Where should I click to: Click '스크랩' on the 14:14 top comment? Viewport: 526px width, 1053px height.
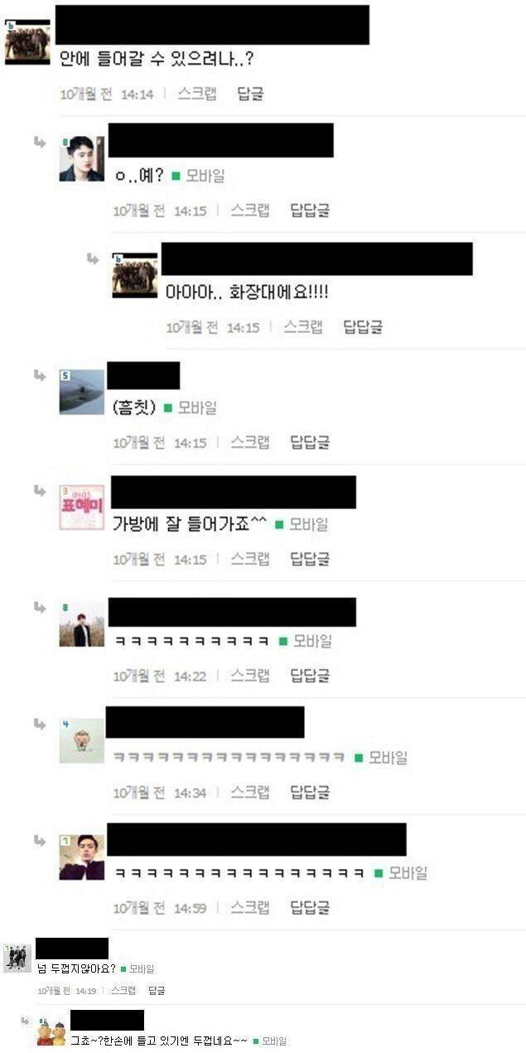(x=197, y=94)
